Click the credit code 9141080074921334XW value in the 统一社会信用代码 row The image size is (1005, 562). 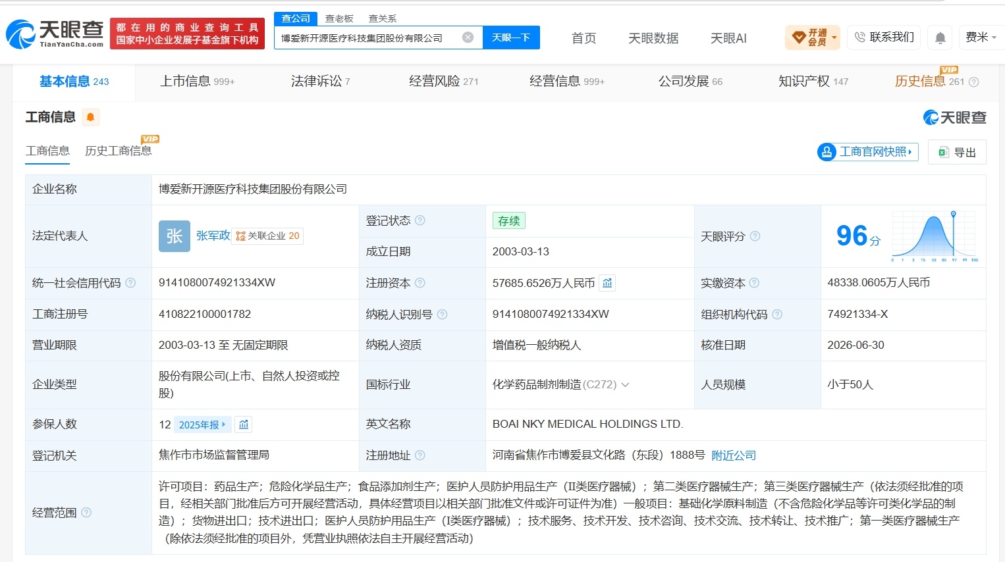[217, 283]
